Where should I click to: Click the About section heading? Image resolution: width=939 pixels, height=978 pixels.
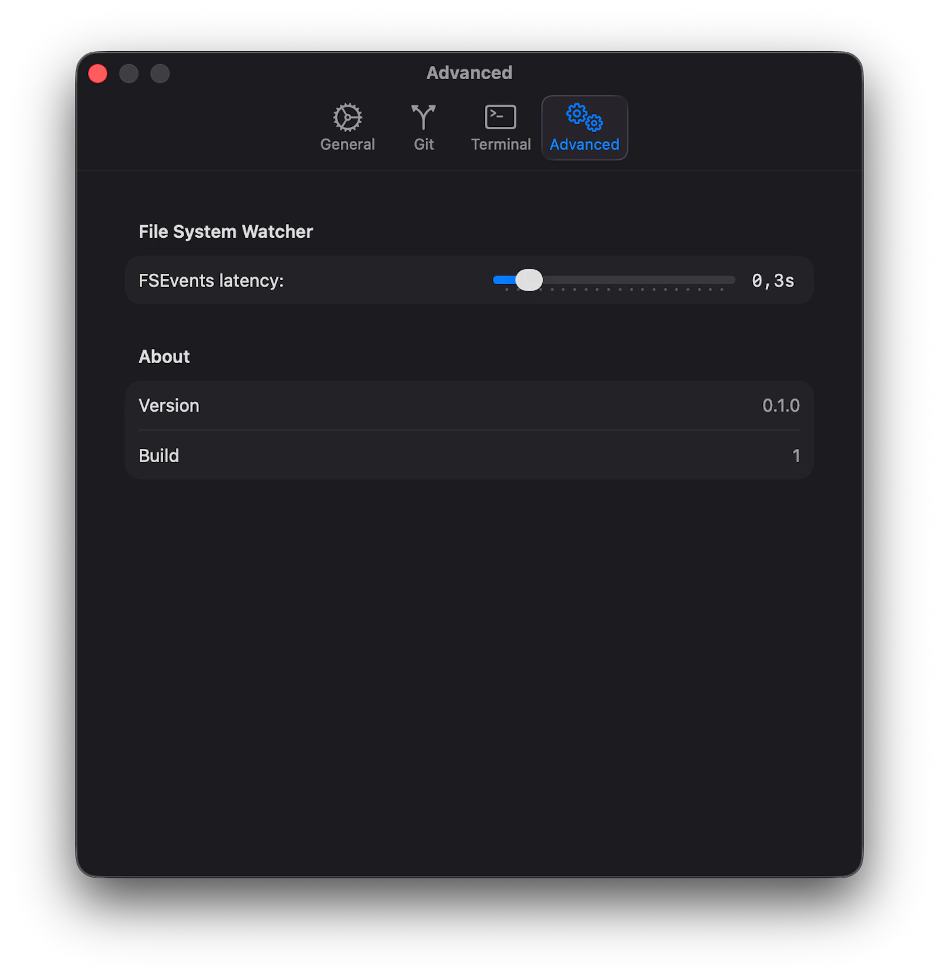tap(164, 356)
